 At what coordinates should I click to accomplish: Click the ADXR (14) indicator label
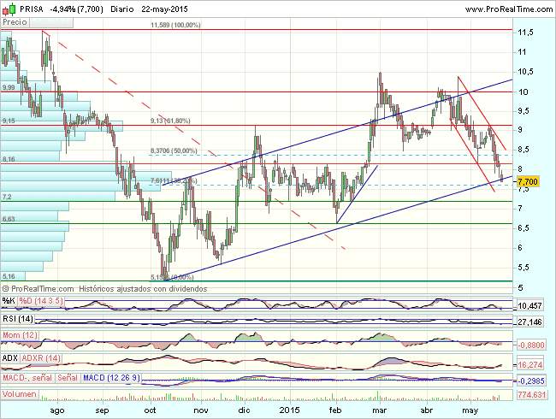(41, 358)
